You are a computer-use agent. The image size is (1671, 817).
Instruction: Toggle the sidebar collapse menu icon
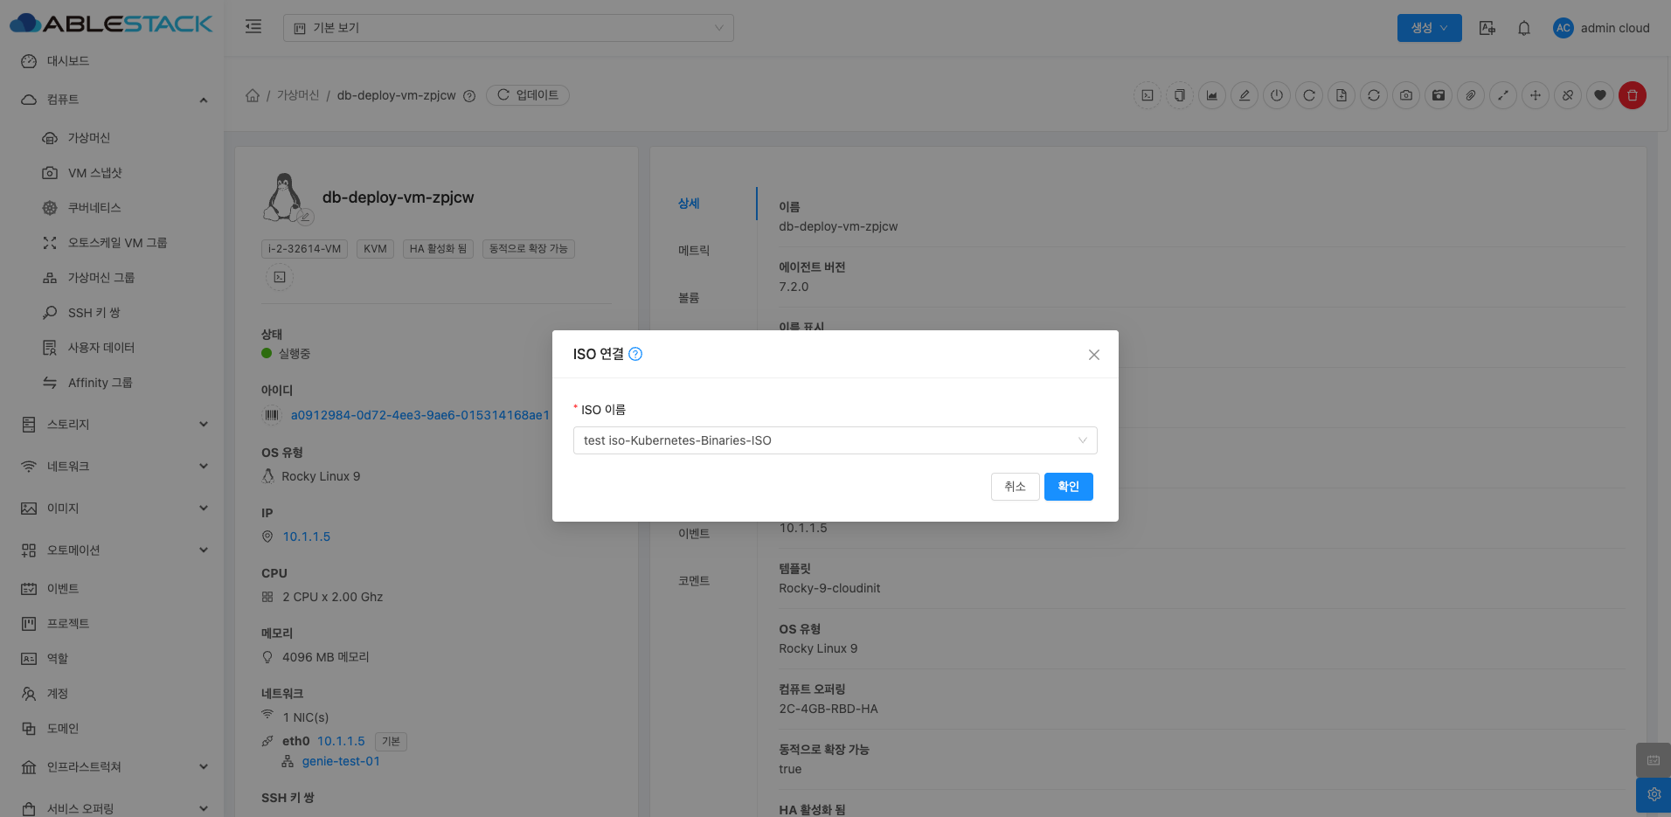point(253,27)
